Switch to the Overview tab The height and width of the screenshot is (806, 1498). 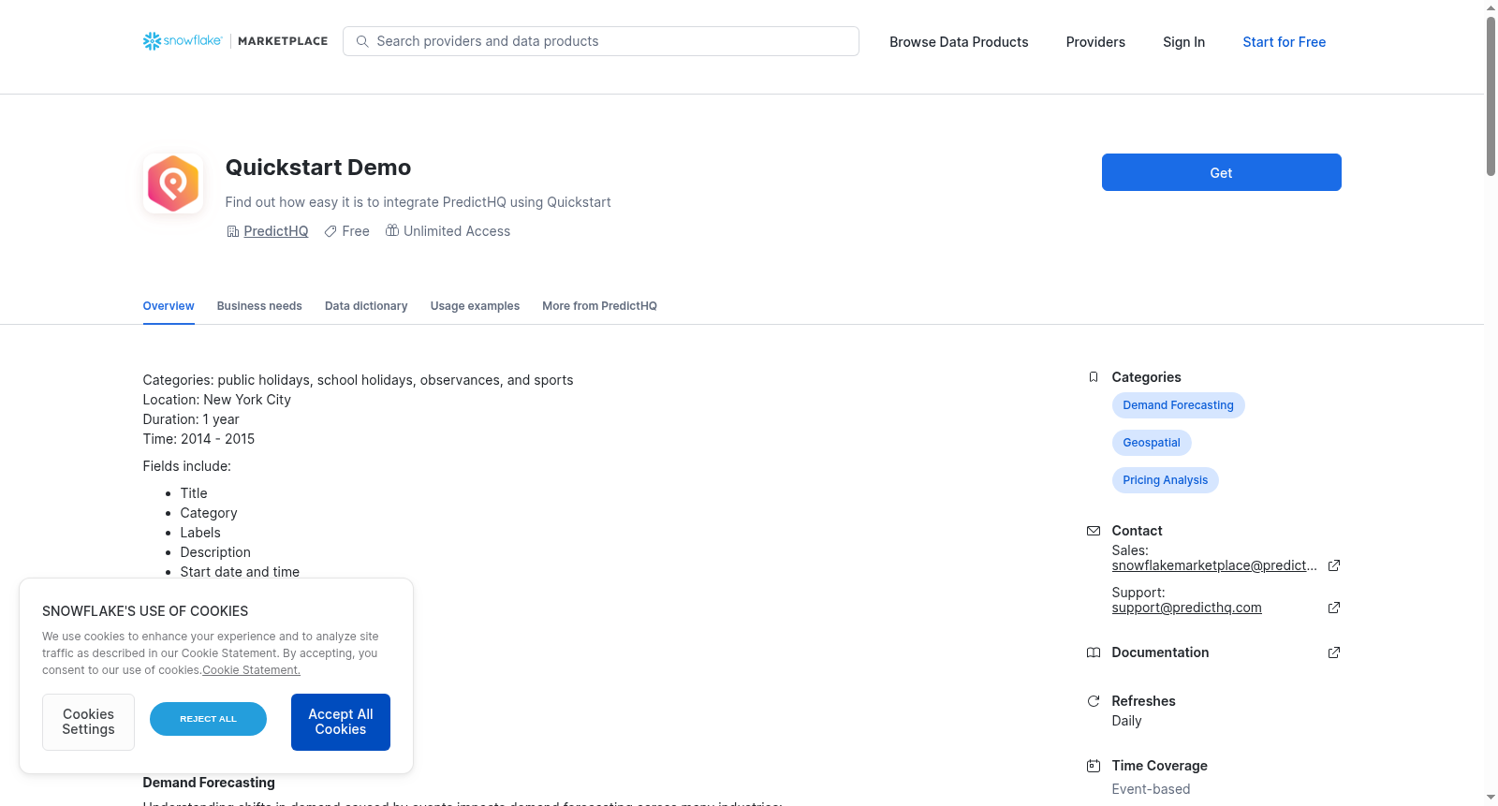(x=169, y=306)
